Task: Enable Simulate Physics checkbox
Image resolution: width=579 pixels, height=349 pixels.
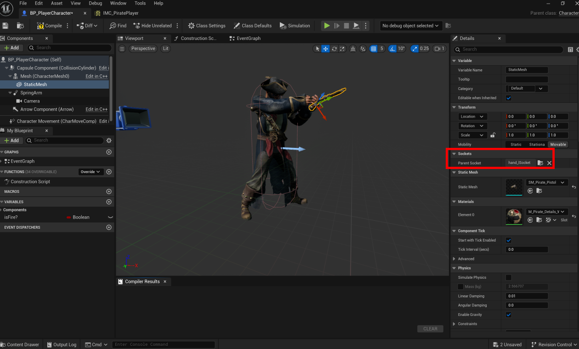Action: coord(509,277)
